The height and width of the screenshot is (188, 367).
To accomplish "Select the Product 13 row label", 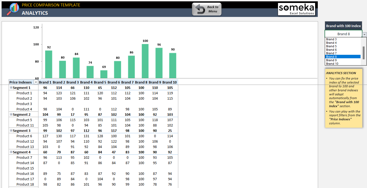I will [25, 147].
